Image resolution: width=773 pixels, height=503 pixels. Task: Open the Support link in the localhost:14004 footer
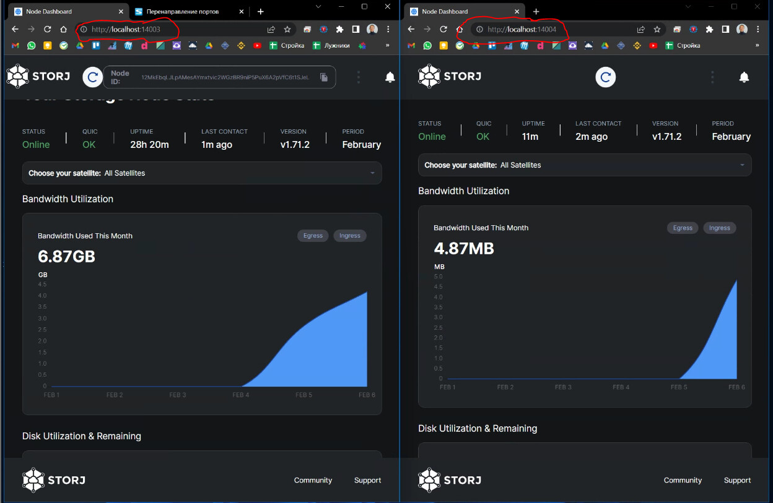click(x=737, y=480)
